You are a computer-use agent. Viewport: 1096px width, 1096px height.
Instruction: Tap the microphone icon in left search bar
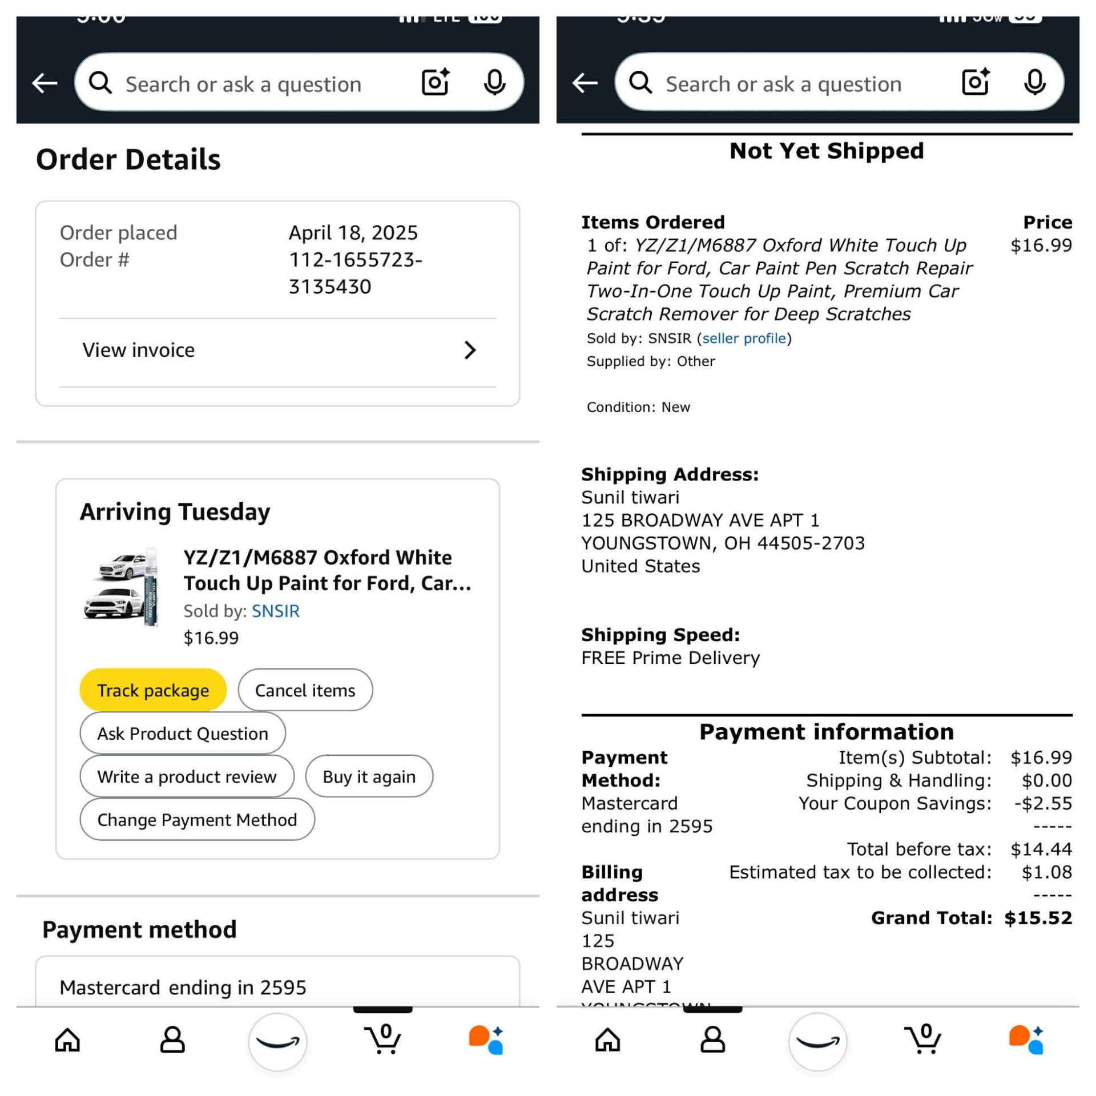[x=494, y=82]
